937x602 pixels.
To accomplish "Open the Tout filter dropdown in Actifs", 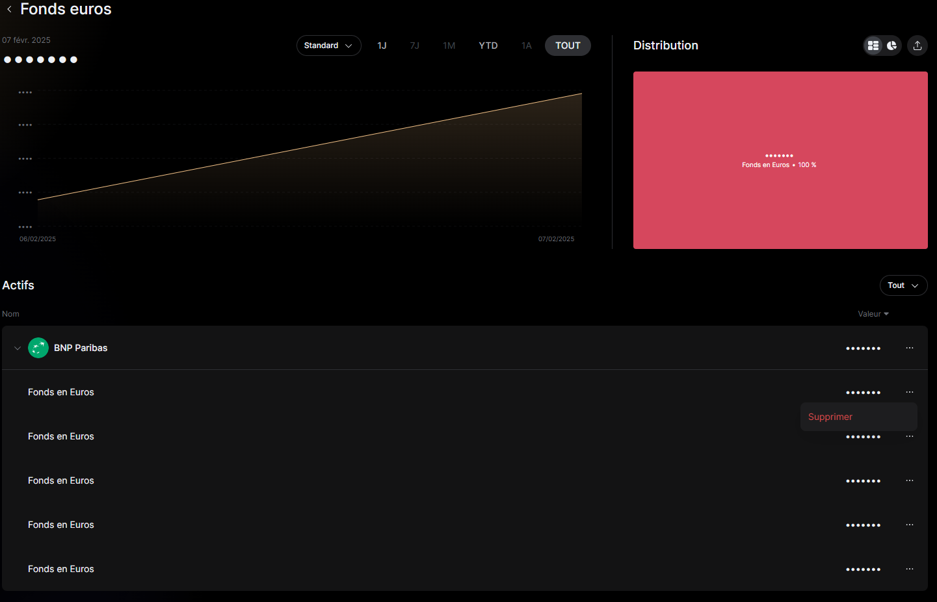I will [x=903, y=285].
